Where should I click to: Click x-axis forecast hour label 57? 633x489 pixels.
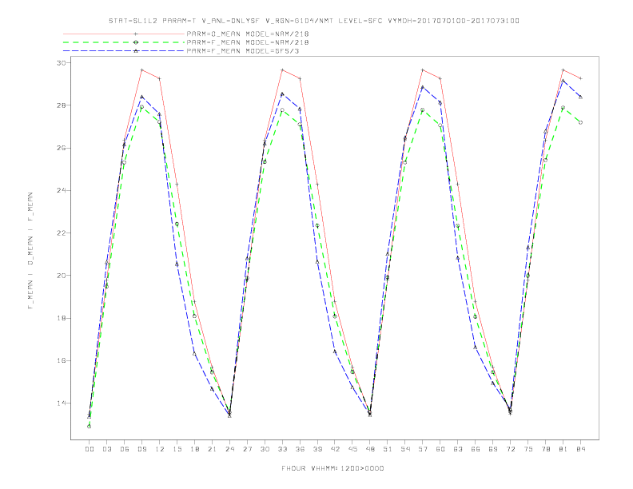423,449
